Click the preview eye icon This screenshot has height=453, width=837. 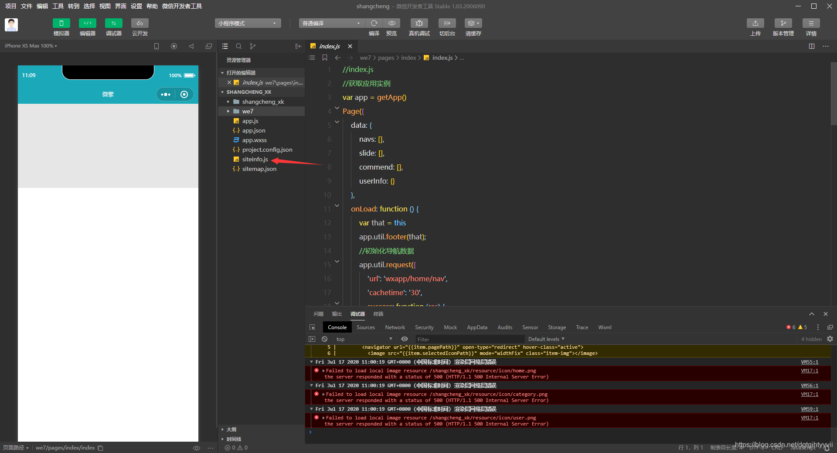point(392,23)
